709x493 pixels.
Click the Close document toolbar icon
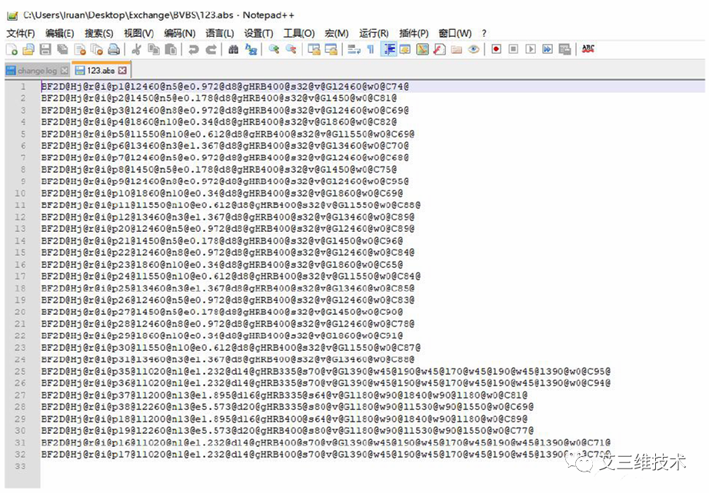79,49
